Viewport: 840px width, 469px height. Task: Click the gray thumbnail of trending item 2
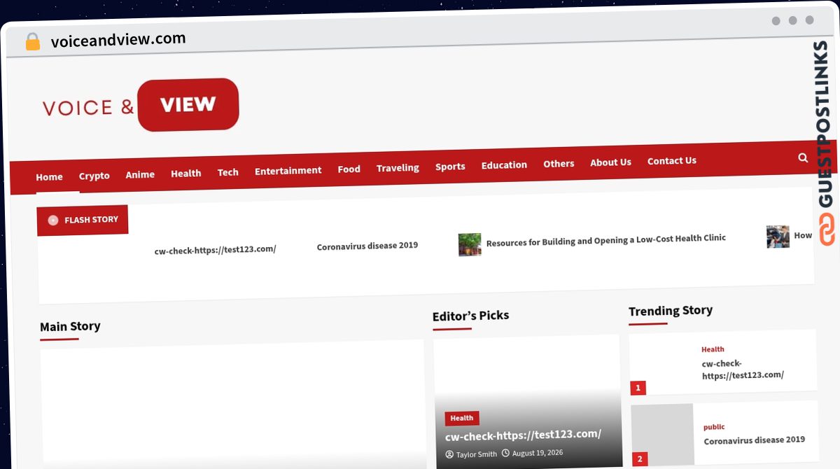click(662, 435)
